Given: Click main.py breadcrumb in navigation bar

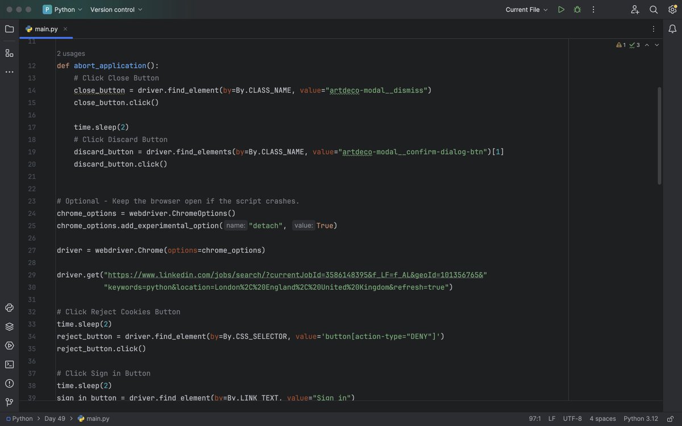Looking at the screenshot, I should point(93,419).
